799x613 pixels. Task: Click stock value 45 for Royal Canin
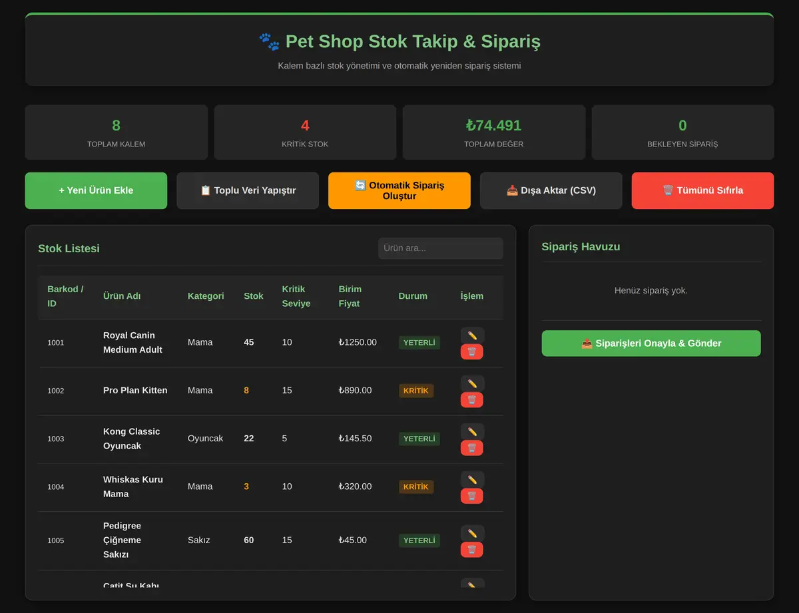(x=249, y=343)
